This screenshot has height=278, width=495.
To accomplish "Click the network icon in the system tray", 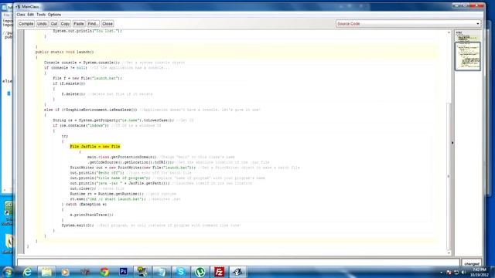I will pyautogui.click(x=456, y=273).
